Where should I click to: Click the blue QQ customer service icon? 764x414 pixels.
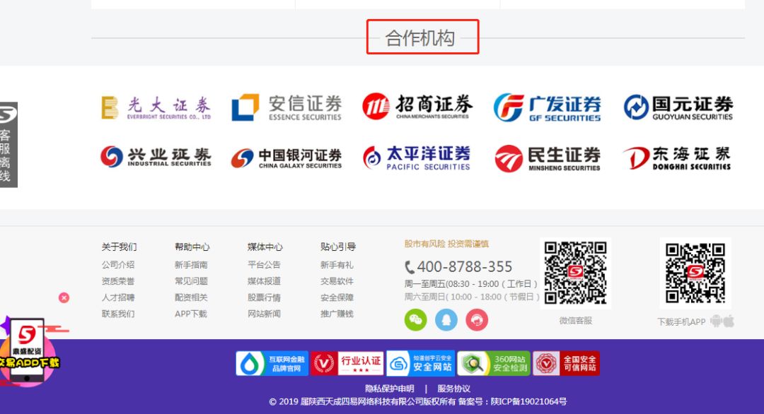tap(446, 320)
